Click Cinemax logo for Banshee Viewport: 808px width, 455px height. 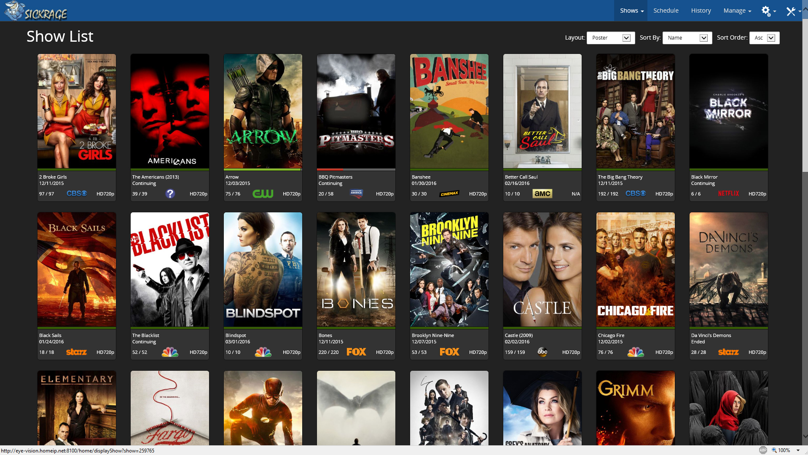coord(449,194)
